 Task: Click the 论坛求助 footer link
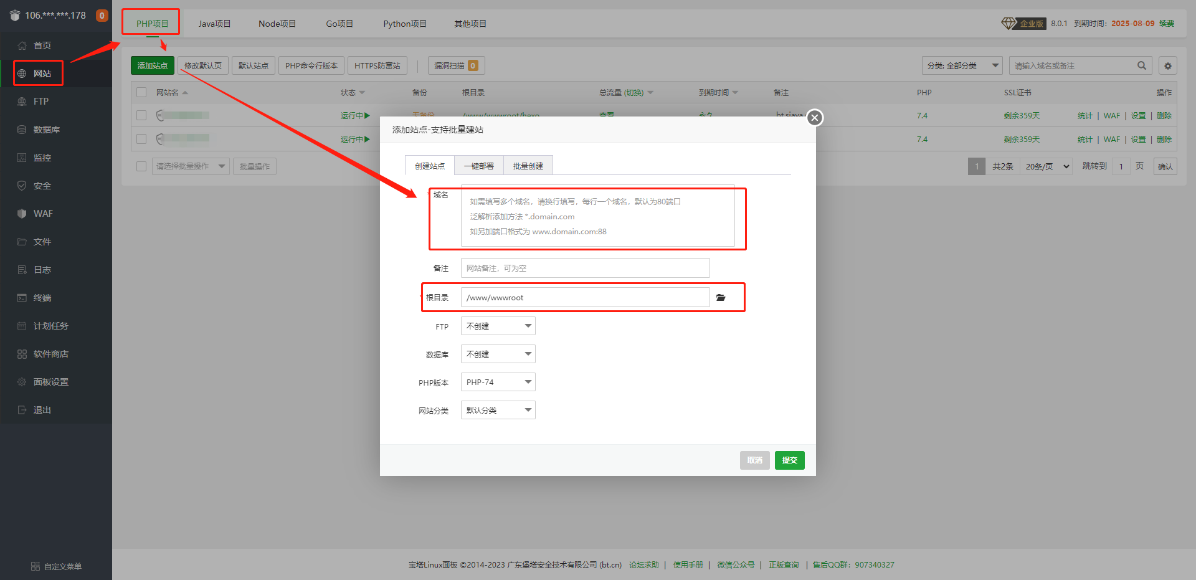(644, 565)
